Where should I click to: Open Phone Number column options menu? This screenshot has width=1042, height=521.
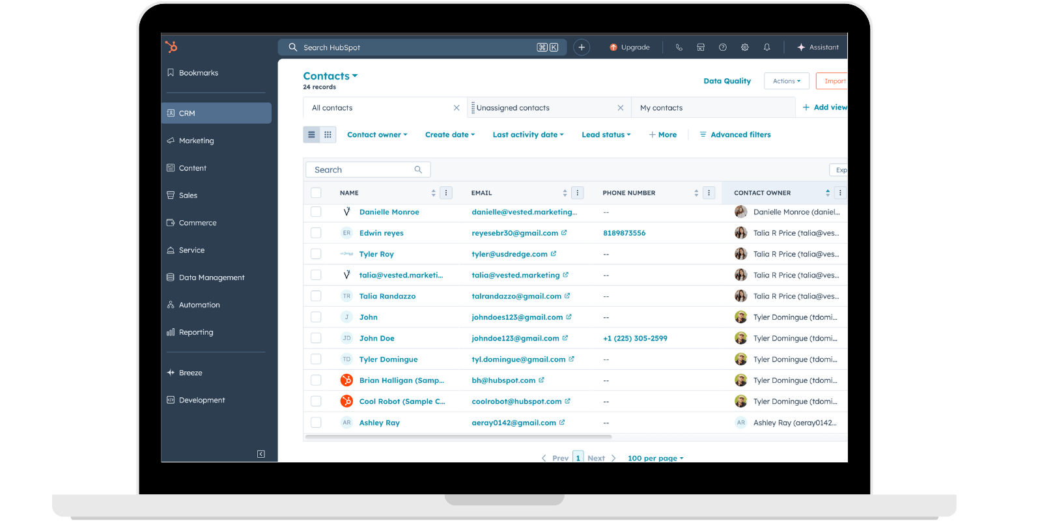pos(709,193)
